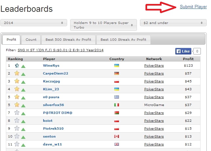This screenshot has height=151, width=211.
Task: Click the gold star beside silverfox56
Action: click(x=17, y=105)
